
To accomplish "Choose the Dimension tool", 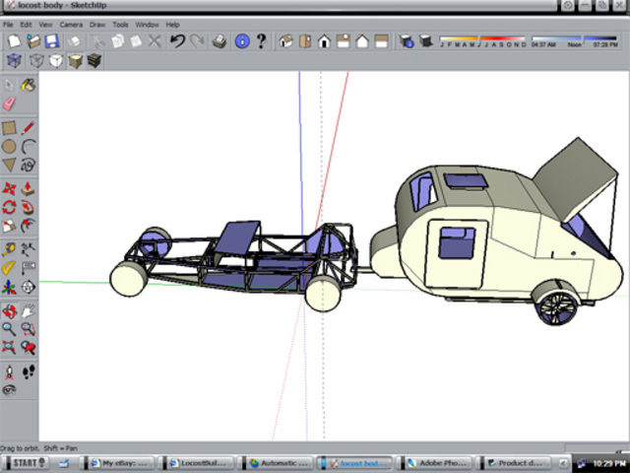I will 28,249.
